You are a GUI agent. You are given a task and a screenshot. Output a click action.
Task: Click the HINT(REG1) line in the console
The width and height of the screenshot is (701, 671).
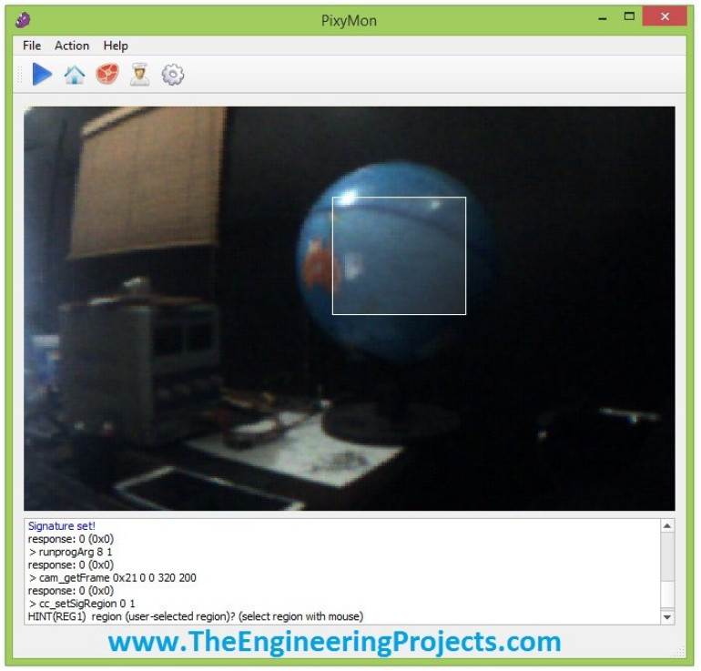tap(196, 616)
